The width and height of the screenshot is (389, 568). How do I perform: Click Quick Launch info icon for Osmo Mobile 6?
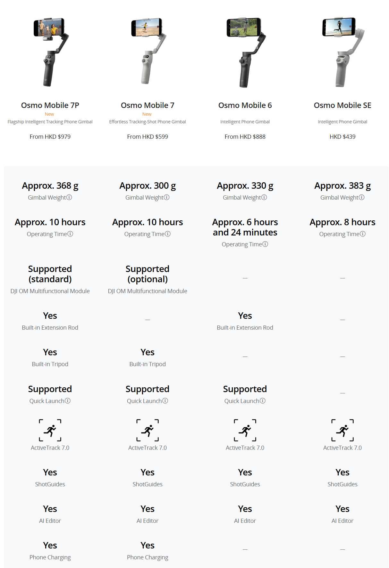click(x=263, y=401)
